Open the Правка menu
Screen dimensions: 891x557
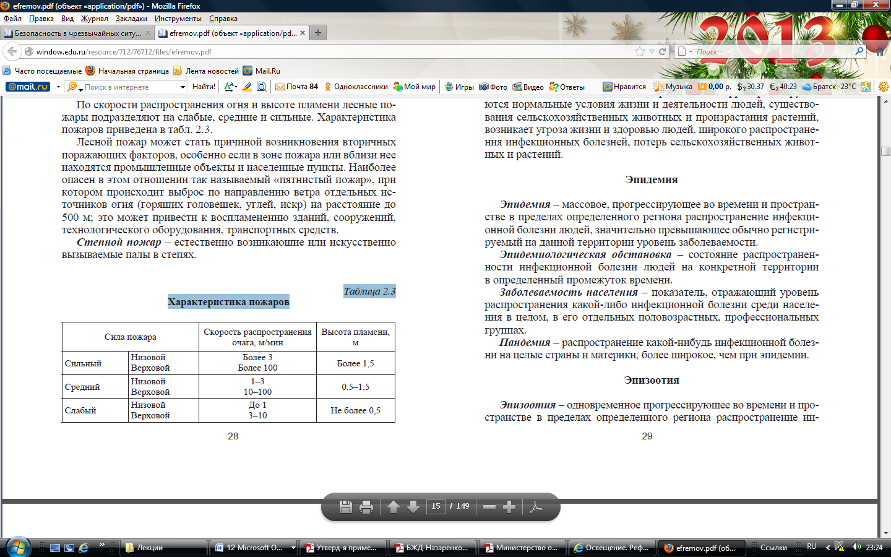pyautogui.click(x=41, y=19)
